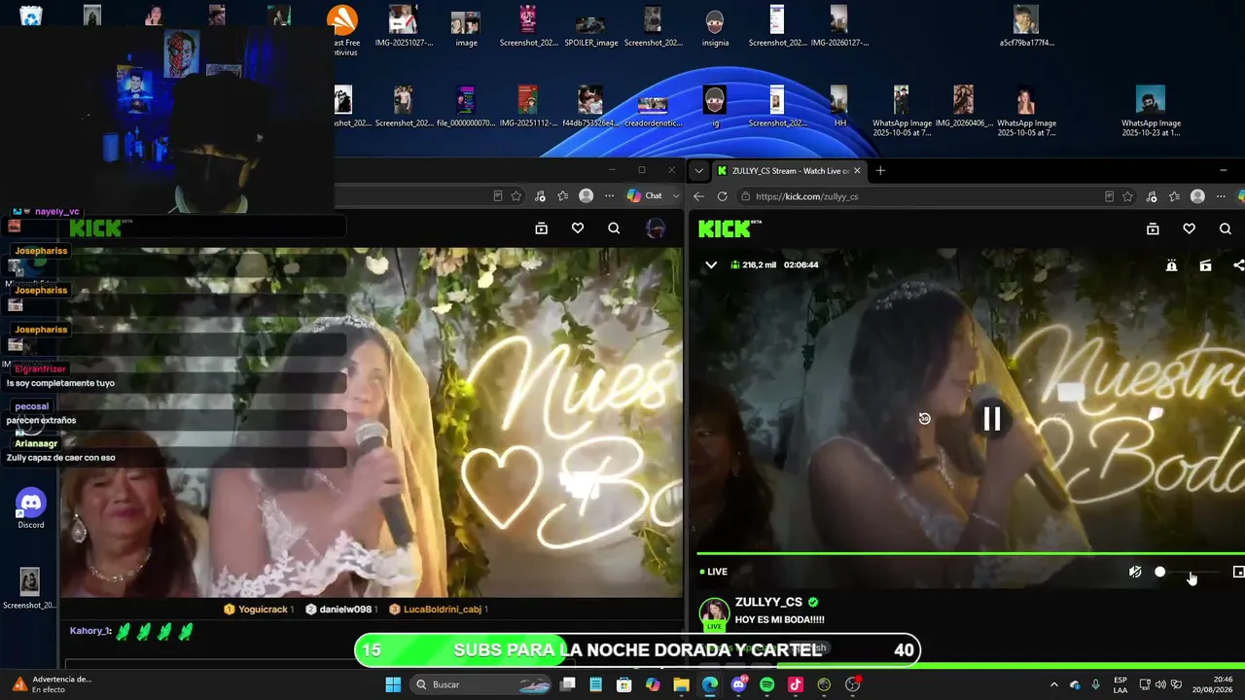Open the heart following icon in left Kick header

coord(578,228)
